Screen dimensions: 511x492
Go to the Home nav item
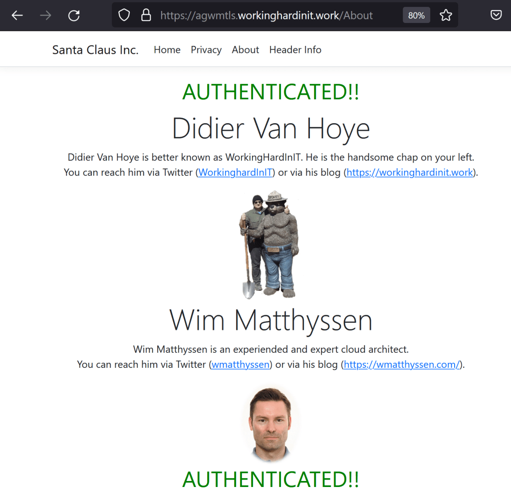pyautogui.click(x=167, y=50)
